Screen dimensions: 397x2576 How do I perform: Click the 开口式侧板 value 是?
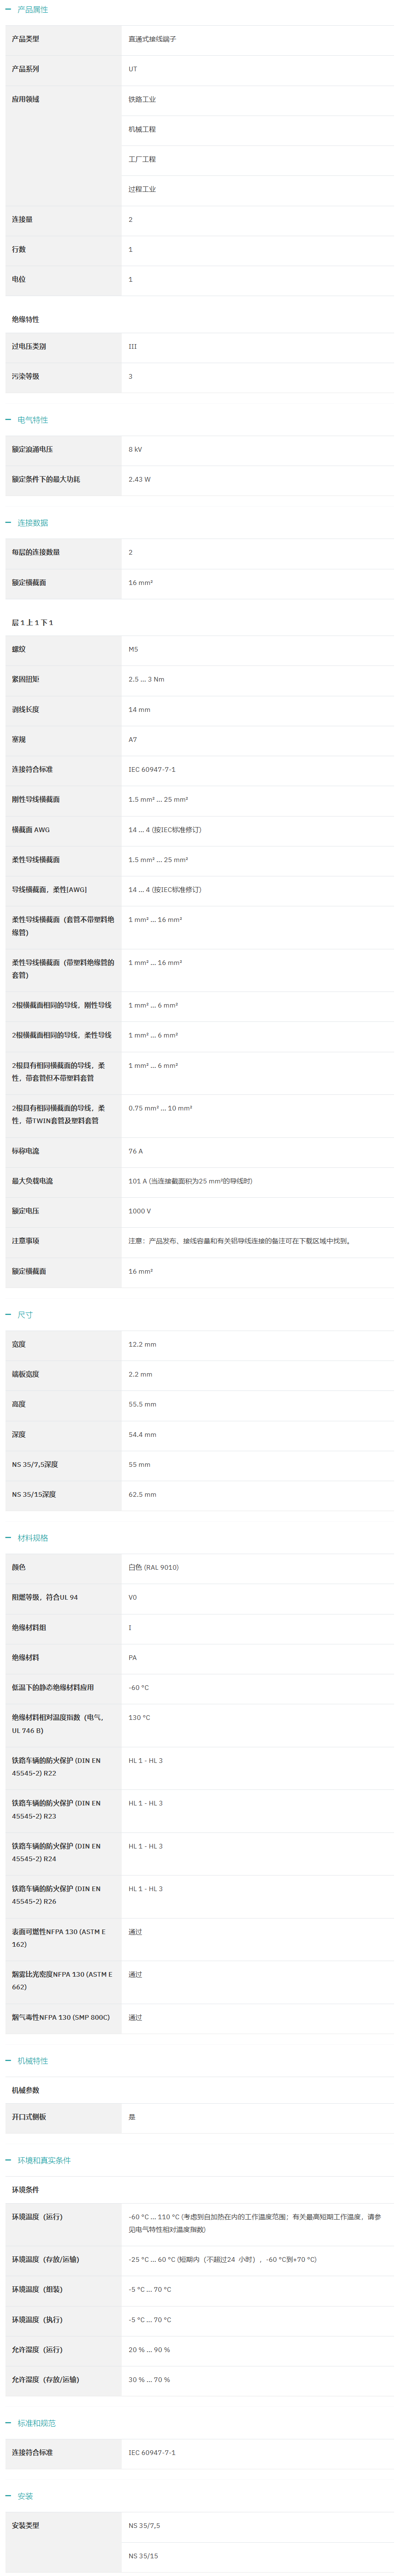coord(132,2117)
